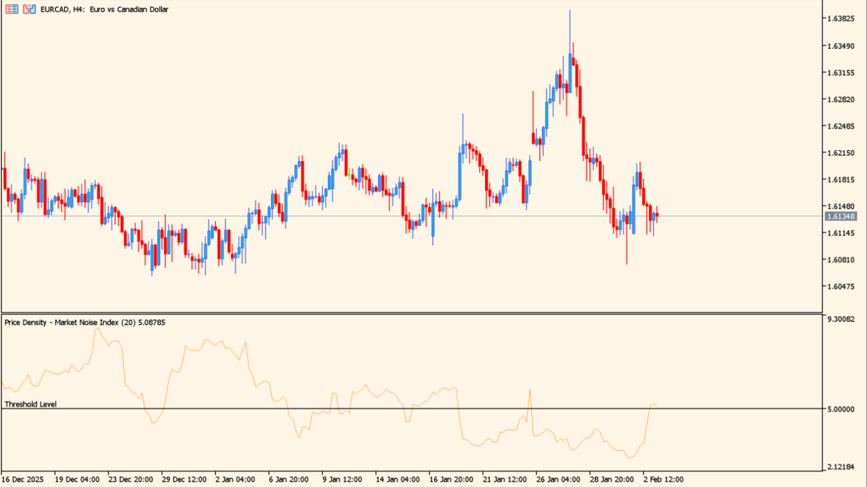Click the Depth of Market icon
The image size is (867, 487).
click(12, 9)
